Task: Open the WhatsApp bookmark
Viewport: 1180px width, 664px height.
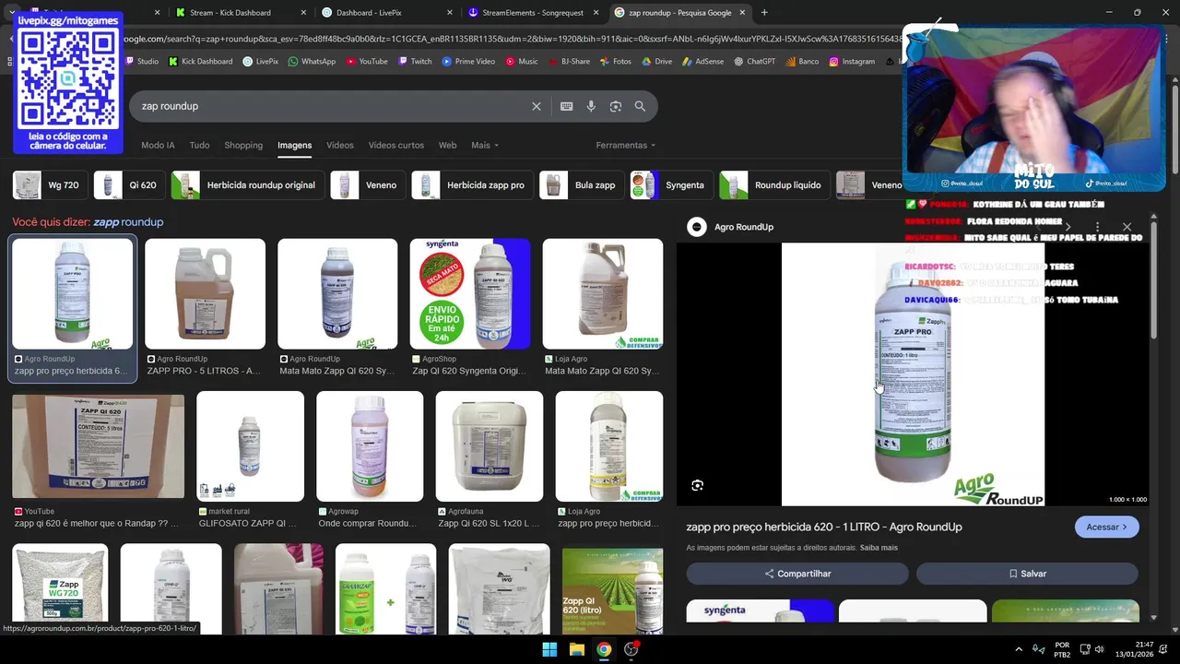Action: click(312, 62)
